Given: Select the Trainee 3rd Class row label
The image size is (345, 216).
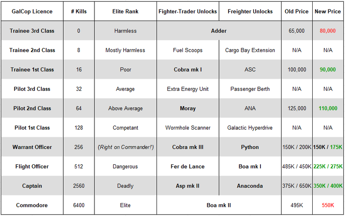Looking at the screenshot, I should (32, 31).
